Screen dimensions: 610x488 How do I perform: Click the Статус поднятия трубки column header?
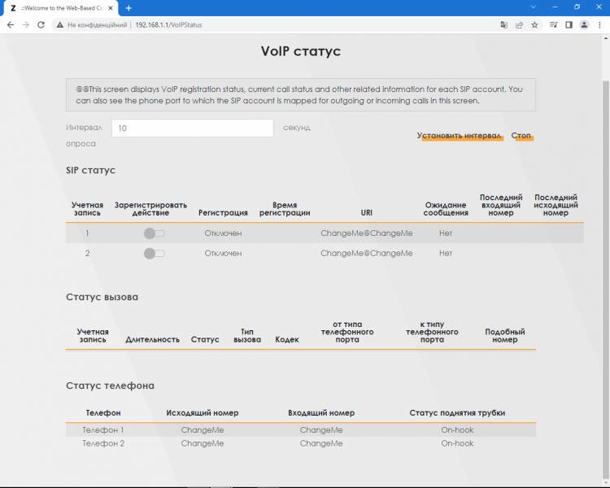coord(457,413)
